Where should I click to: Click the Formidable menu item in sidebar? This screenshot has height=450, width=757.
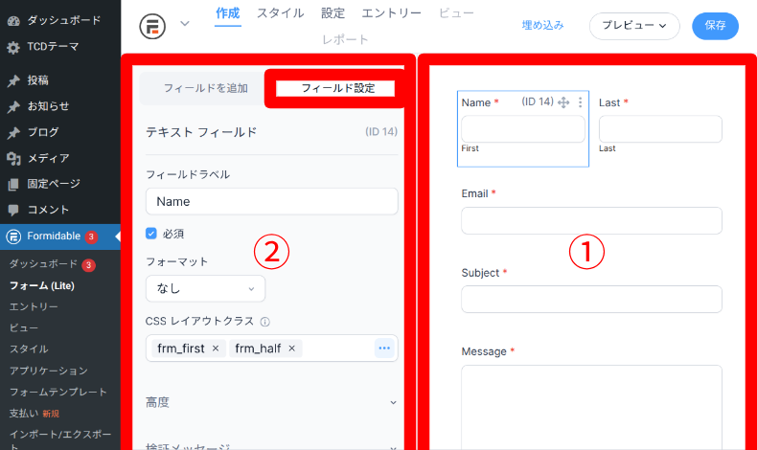59,236
